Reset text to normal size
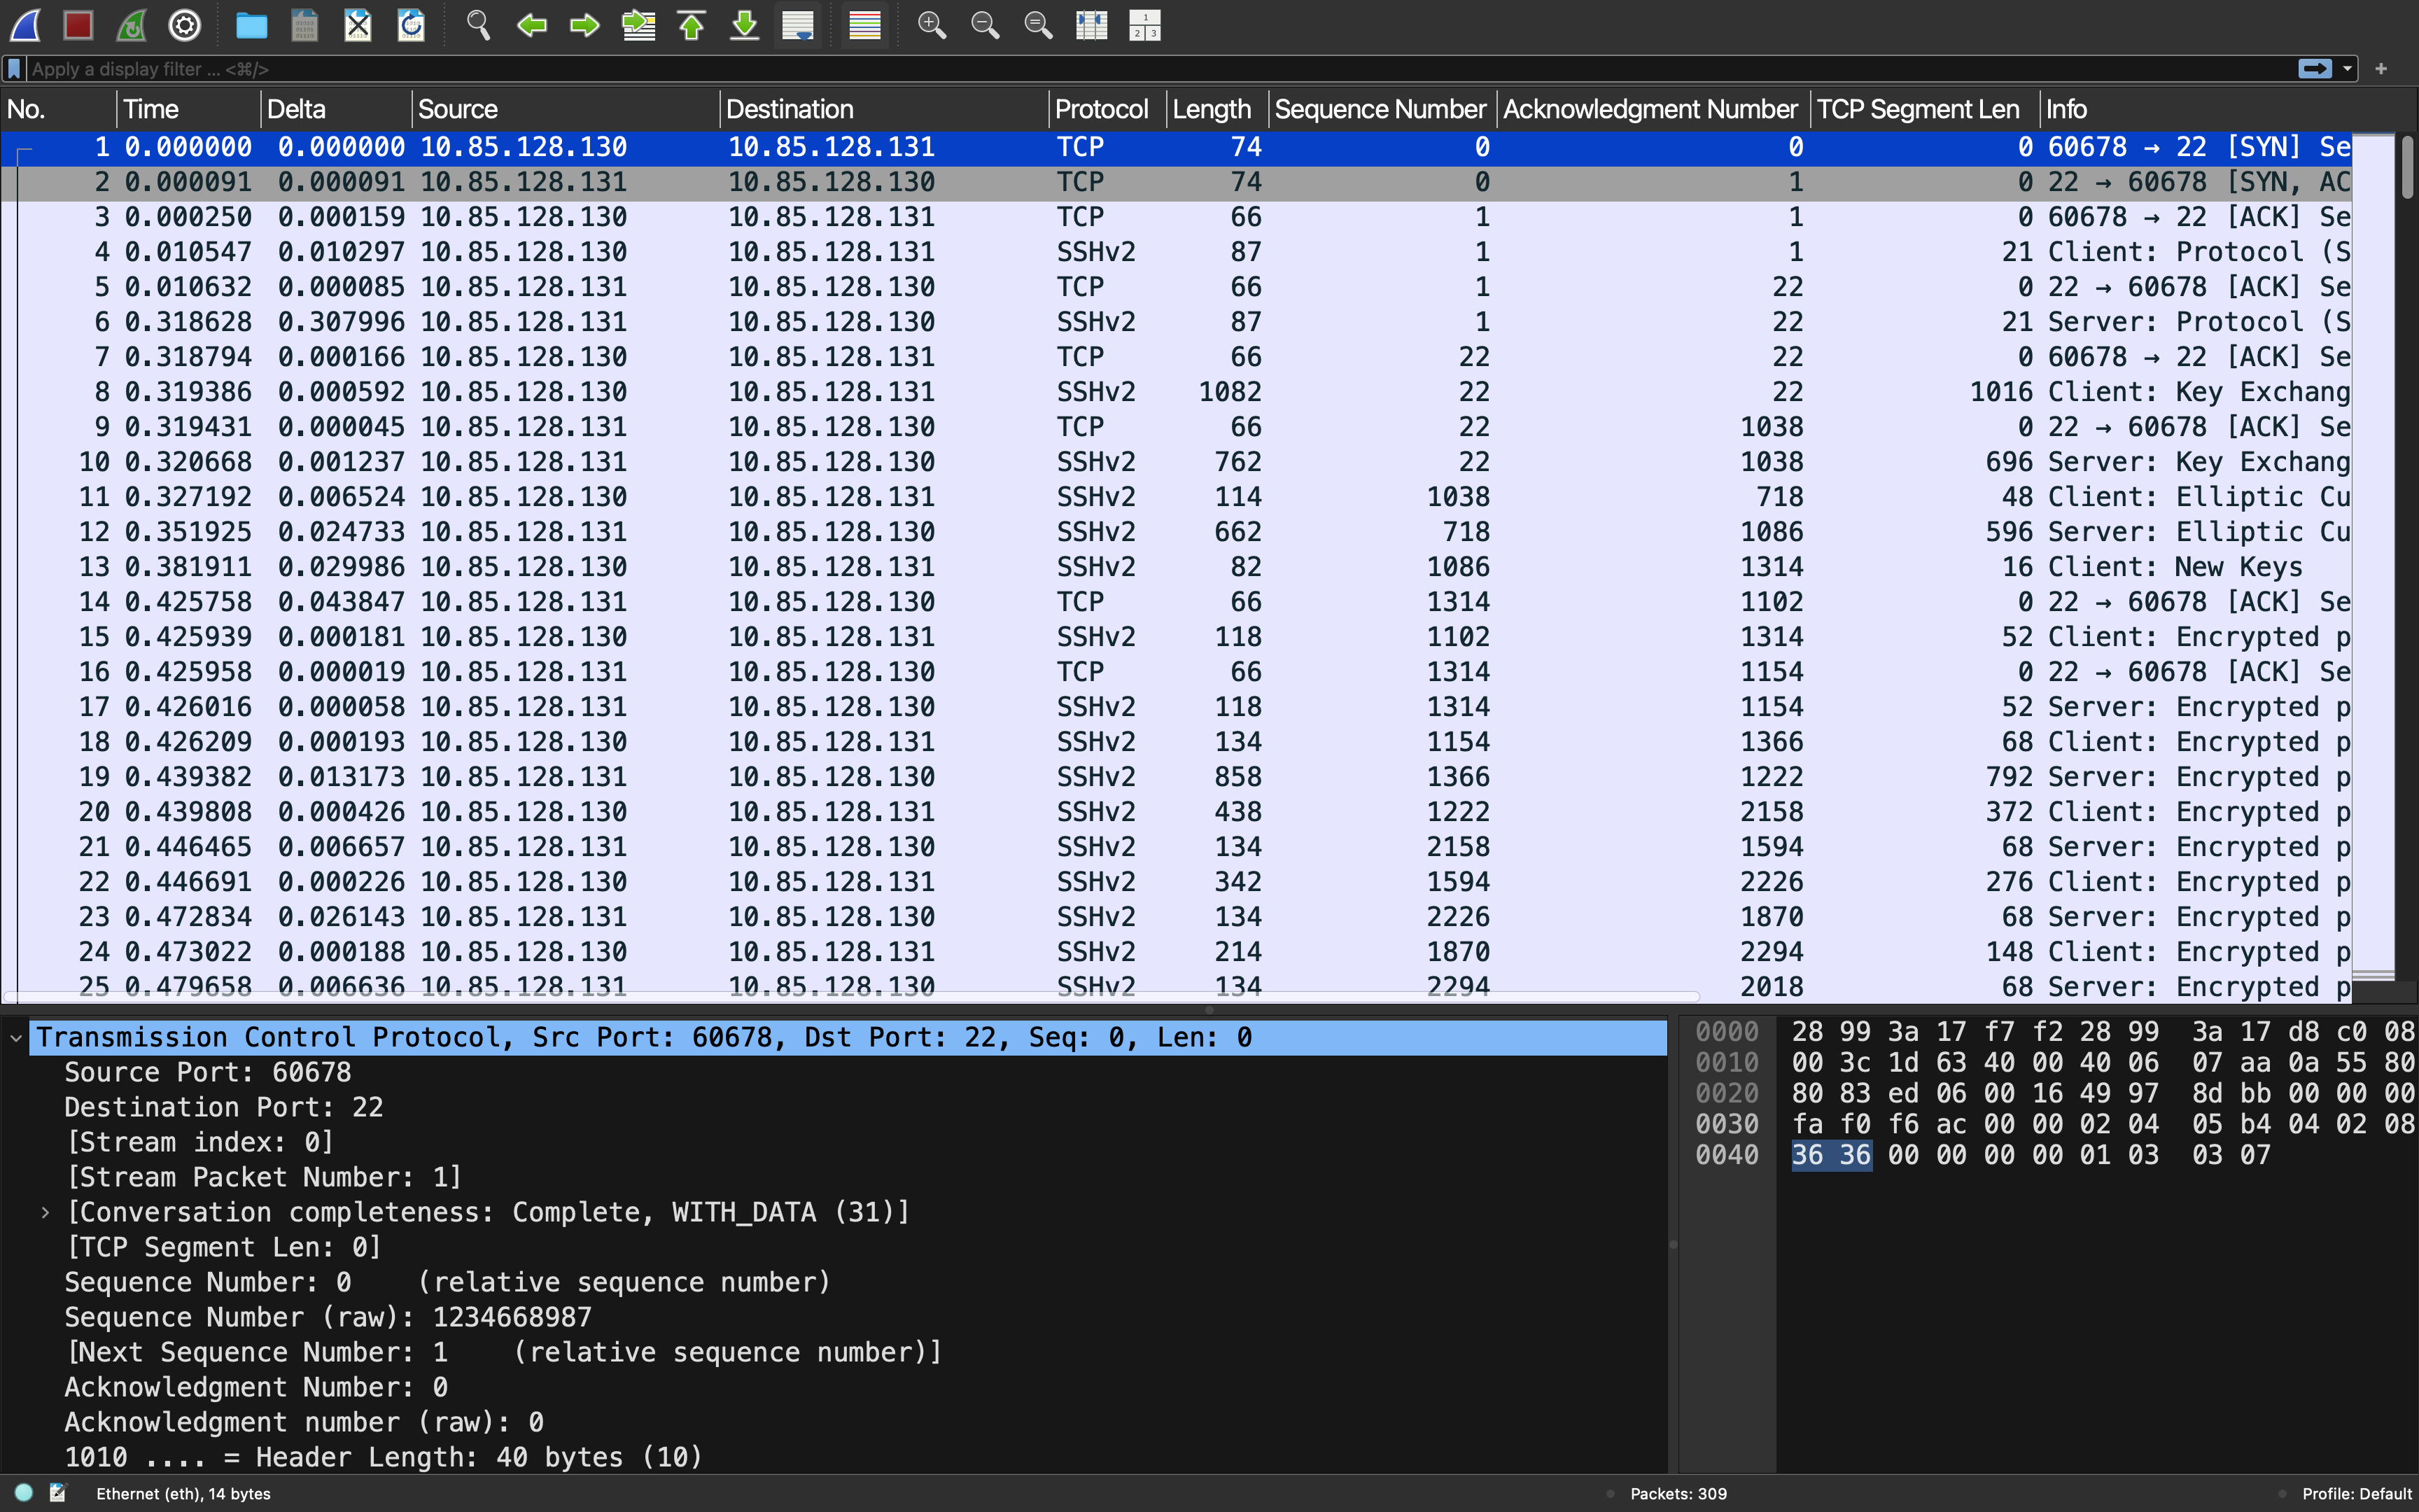This screenshot has width=2419, height=1512. click(x=1037, y=25)
